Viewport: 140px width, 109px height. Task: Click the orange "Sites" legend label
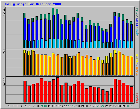137,71
